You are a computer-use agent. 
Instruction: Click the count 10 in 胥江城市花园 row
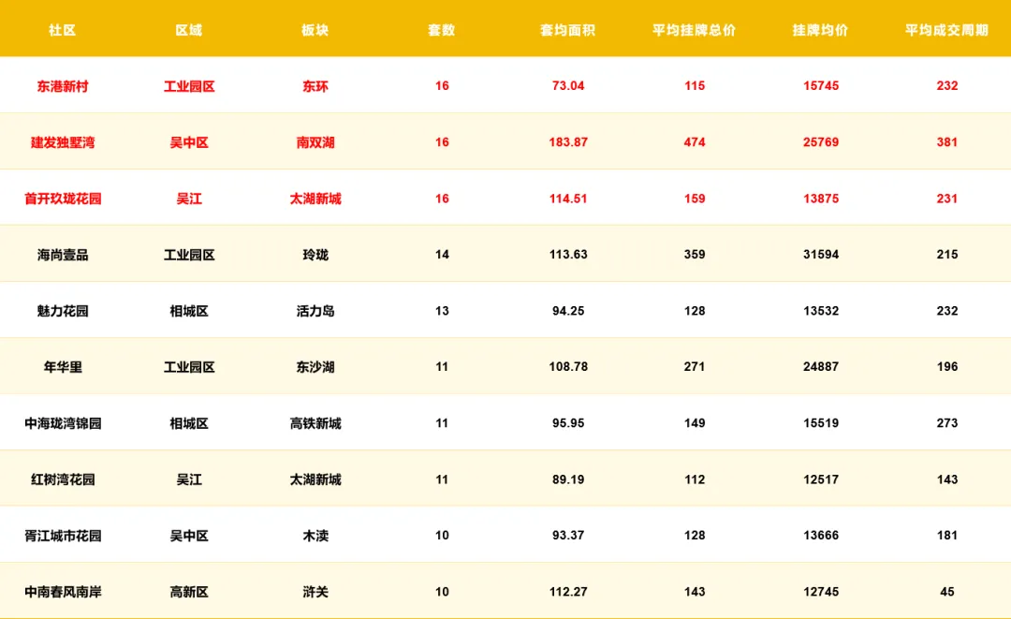[442, 535]
